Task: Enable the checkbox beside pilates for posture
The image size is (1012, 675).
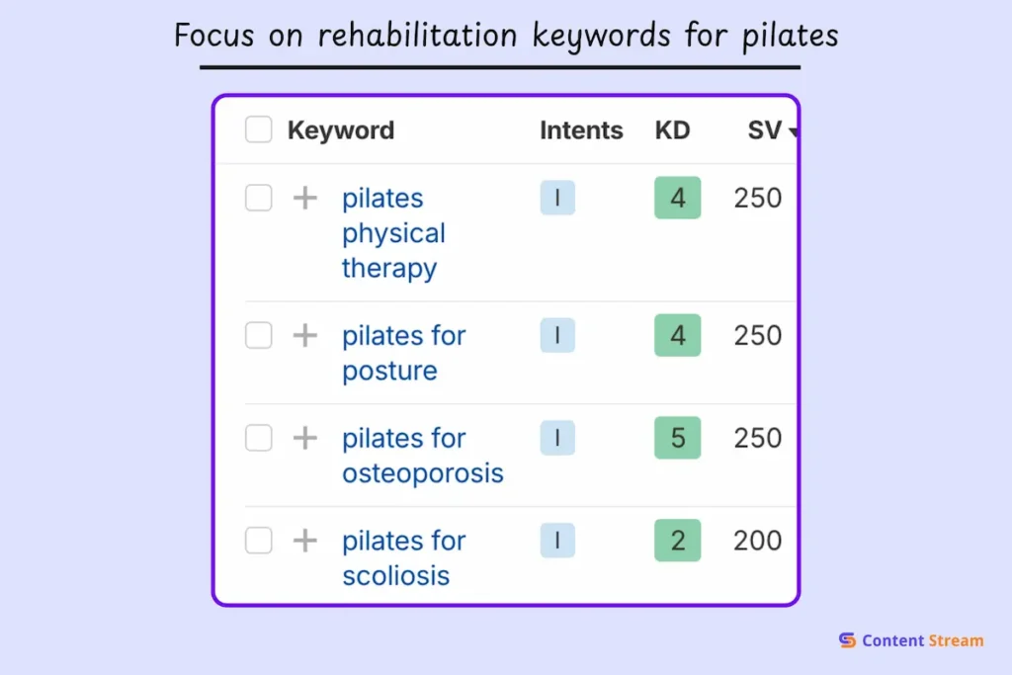Action: pos(258,335)
